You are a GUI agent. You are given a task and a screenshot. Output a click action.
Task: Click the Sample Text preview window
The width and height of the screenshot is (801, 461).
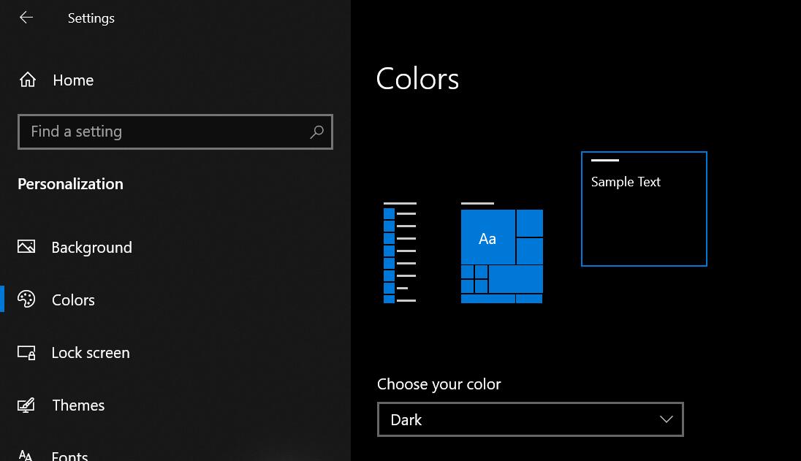coord(644,209)
